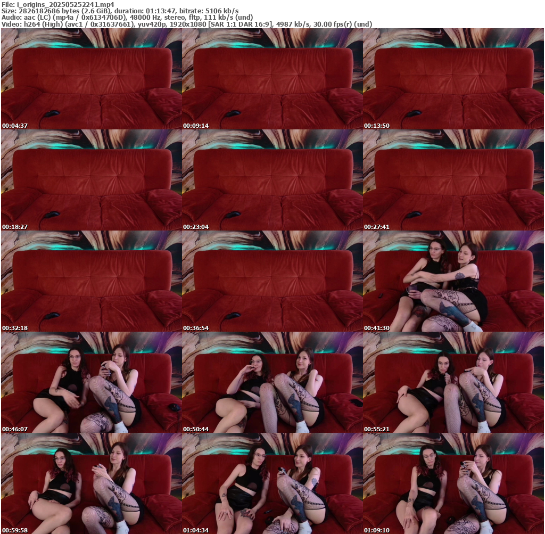Select the thumbnail frame stamped 00:41:30
The height and width of the screenshot is (534, 545).
(453, 281)
